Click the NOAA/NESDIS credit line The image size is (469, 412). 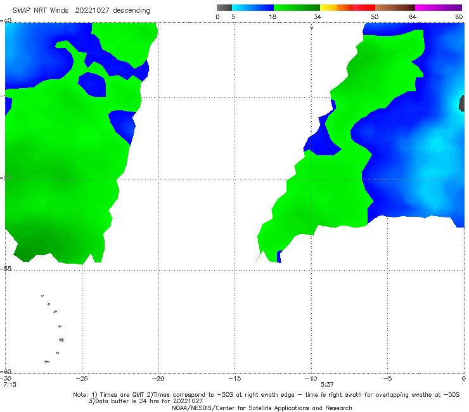(x=262, y=408)
